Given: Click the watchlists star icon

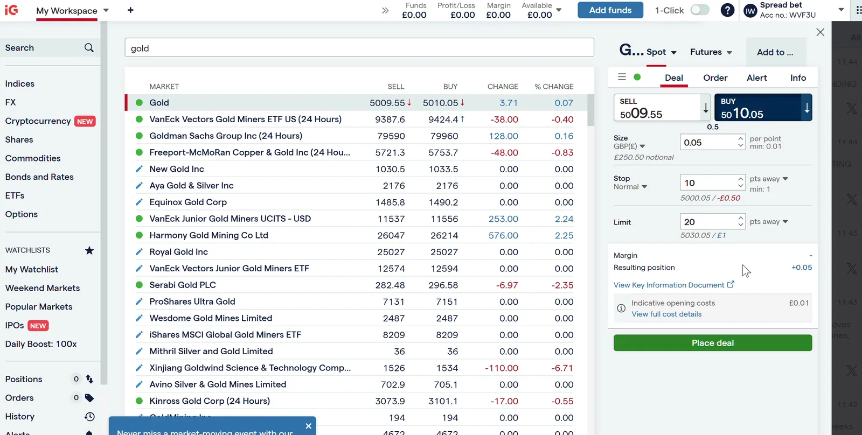Looking at the screenshot, I should tap(89, 250).
